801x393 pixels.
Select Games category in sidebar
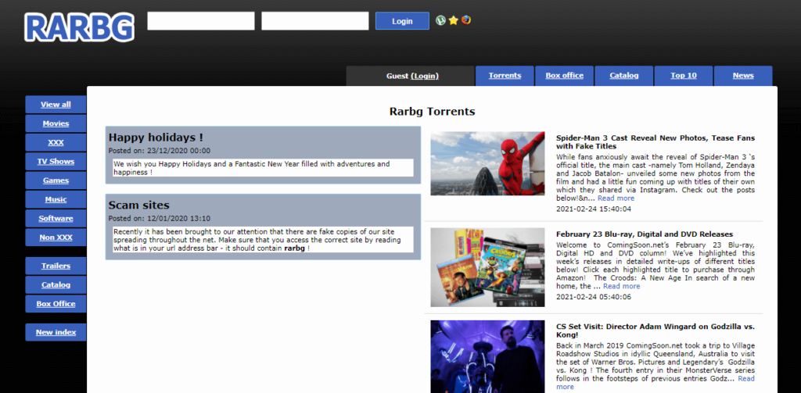[x=56, y=180]
